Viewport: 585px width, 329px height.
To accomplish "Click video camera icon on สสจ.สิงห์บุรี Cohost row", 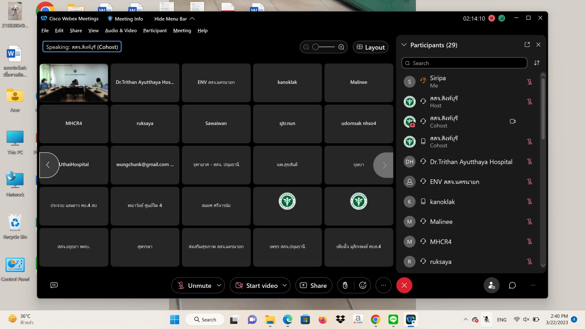I will (x=512, y=121).
